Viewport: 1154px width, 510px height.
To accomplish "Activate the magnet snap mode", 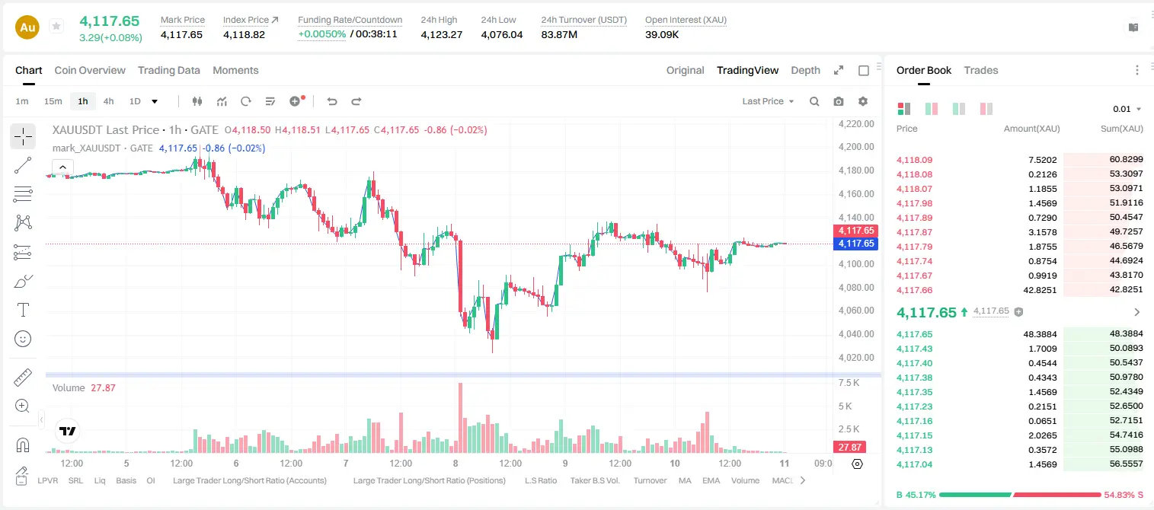I will pos(23,445).
